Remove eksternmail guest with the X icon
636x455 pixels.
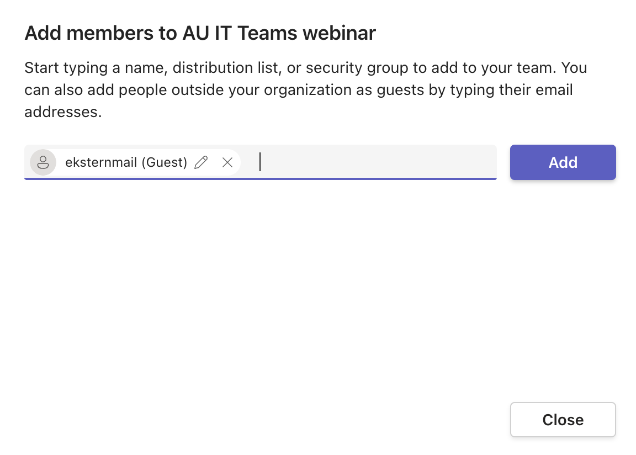point(227,162)
